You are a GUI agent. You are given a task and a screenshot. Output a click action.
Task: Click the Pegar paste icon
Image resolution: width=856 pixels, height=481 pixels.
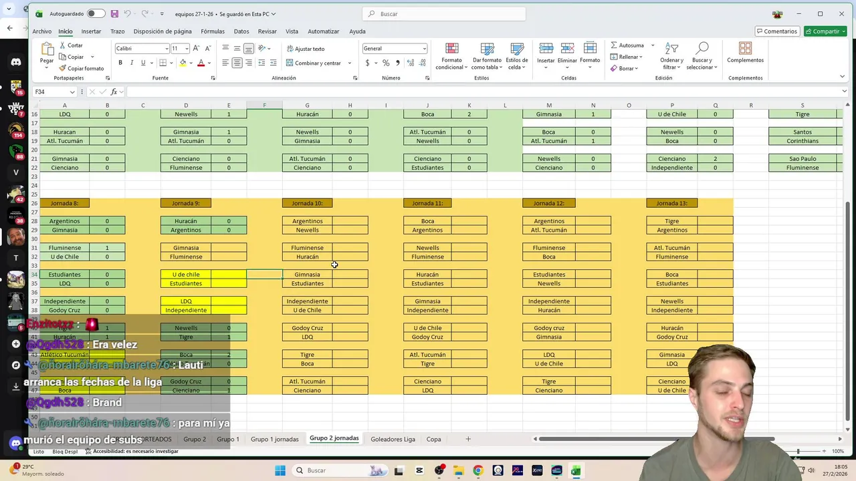click(x=47, y=49)
